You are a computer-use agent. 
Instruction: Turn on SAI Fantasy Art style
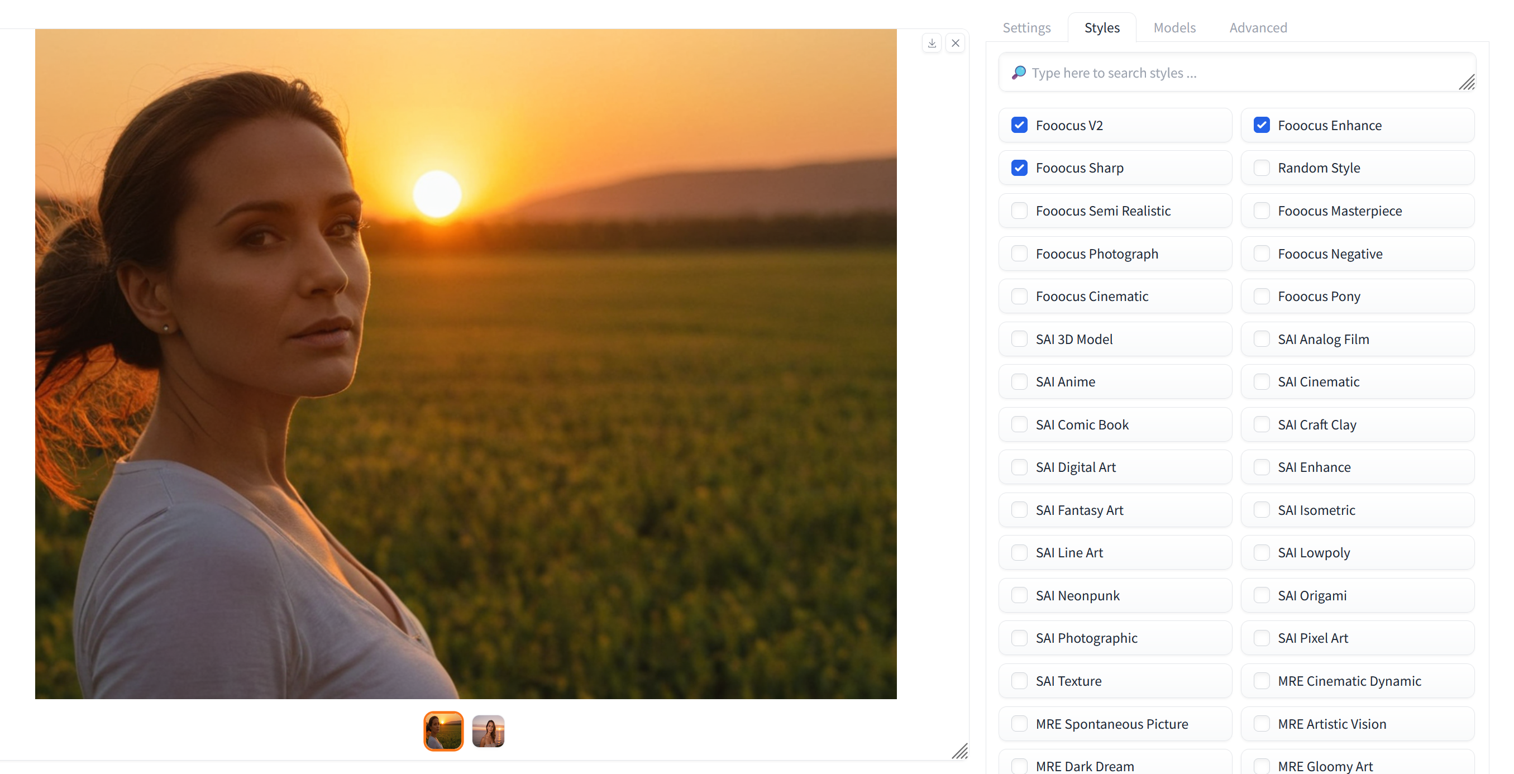click(1019, 509)
